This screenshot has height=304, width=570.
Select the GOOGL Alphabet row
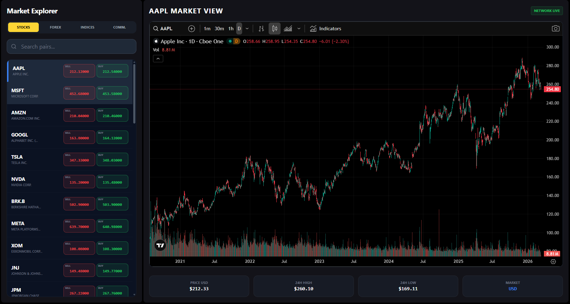click(x=70, y=137)
